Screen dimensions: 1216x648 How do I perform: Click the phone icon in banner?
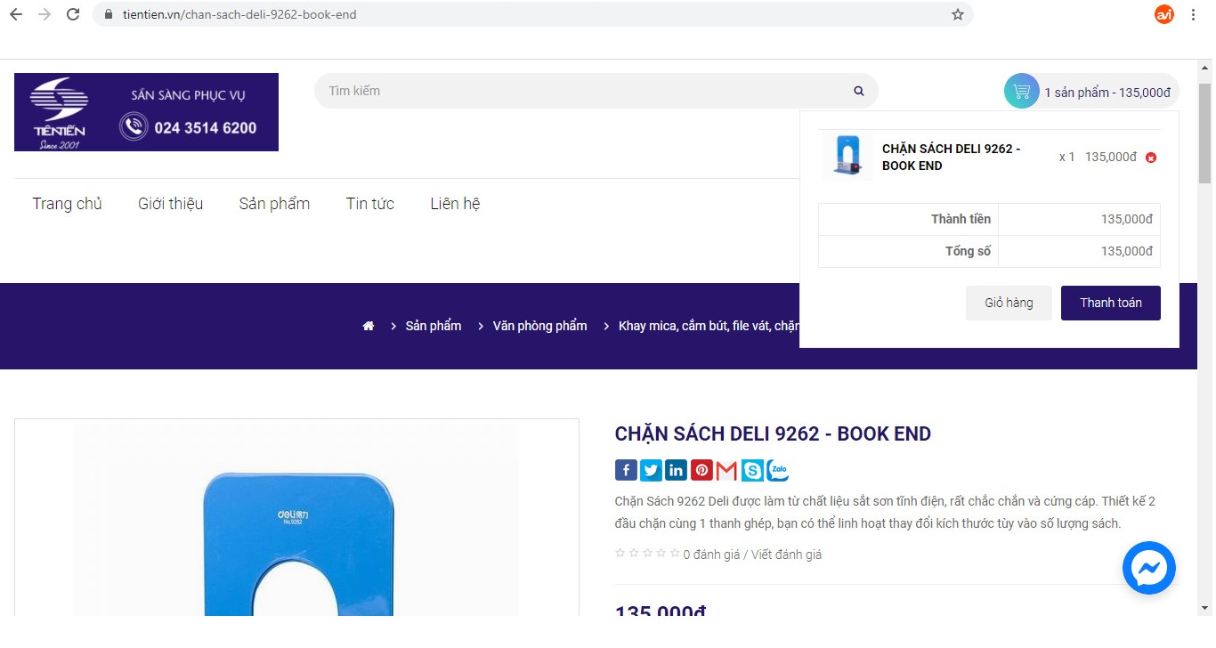pos(134,126)
